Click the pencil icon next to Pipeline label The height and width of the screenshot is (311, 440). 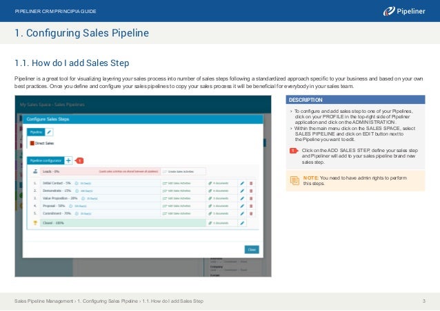pyautogui.click(x=49, y=132)
